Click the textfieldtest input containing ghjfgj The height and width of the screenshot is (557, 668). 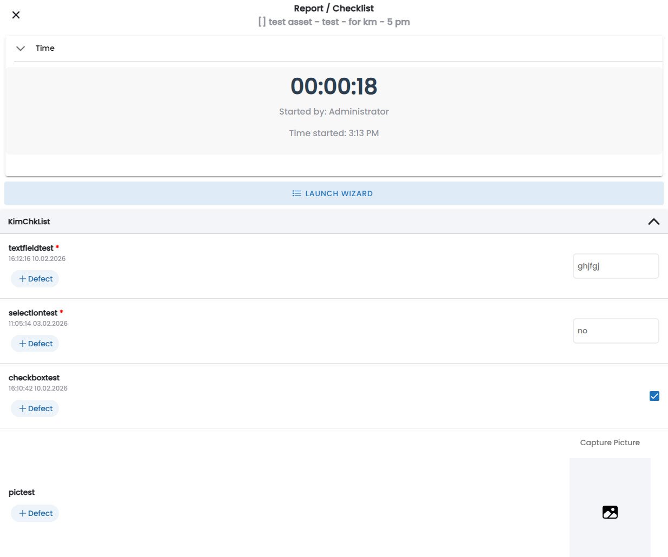[x=616, y=266]
